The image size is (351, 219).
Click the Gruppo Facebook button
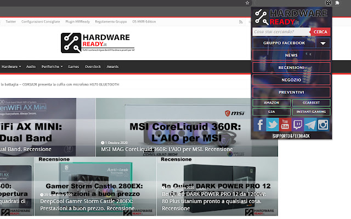[284, 43]
